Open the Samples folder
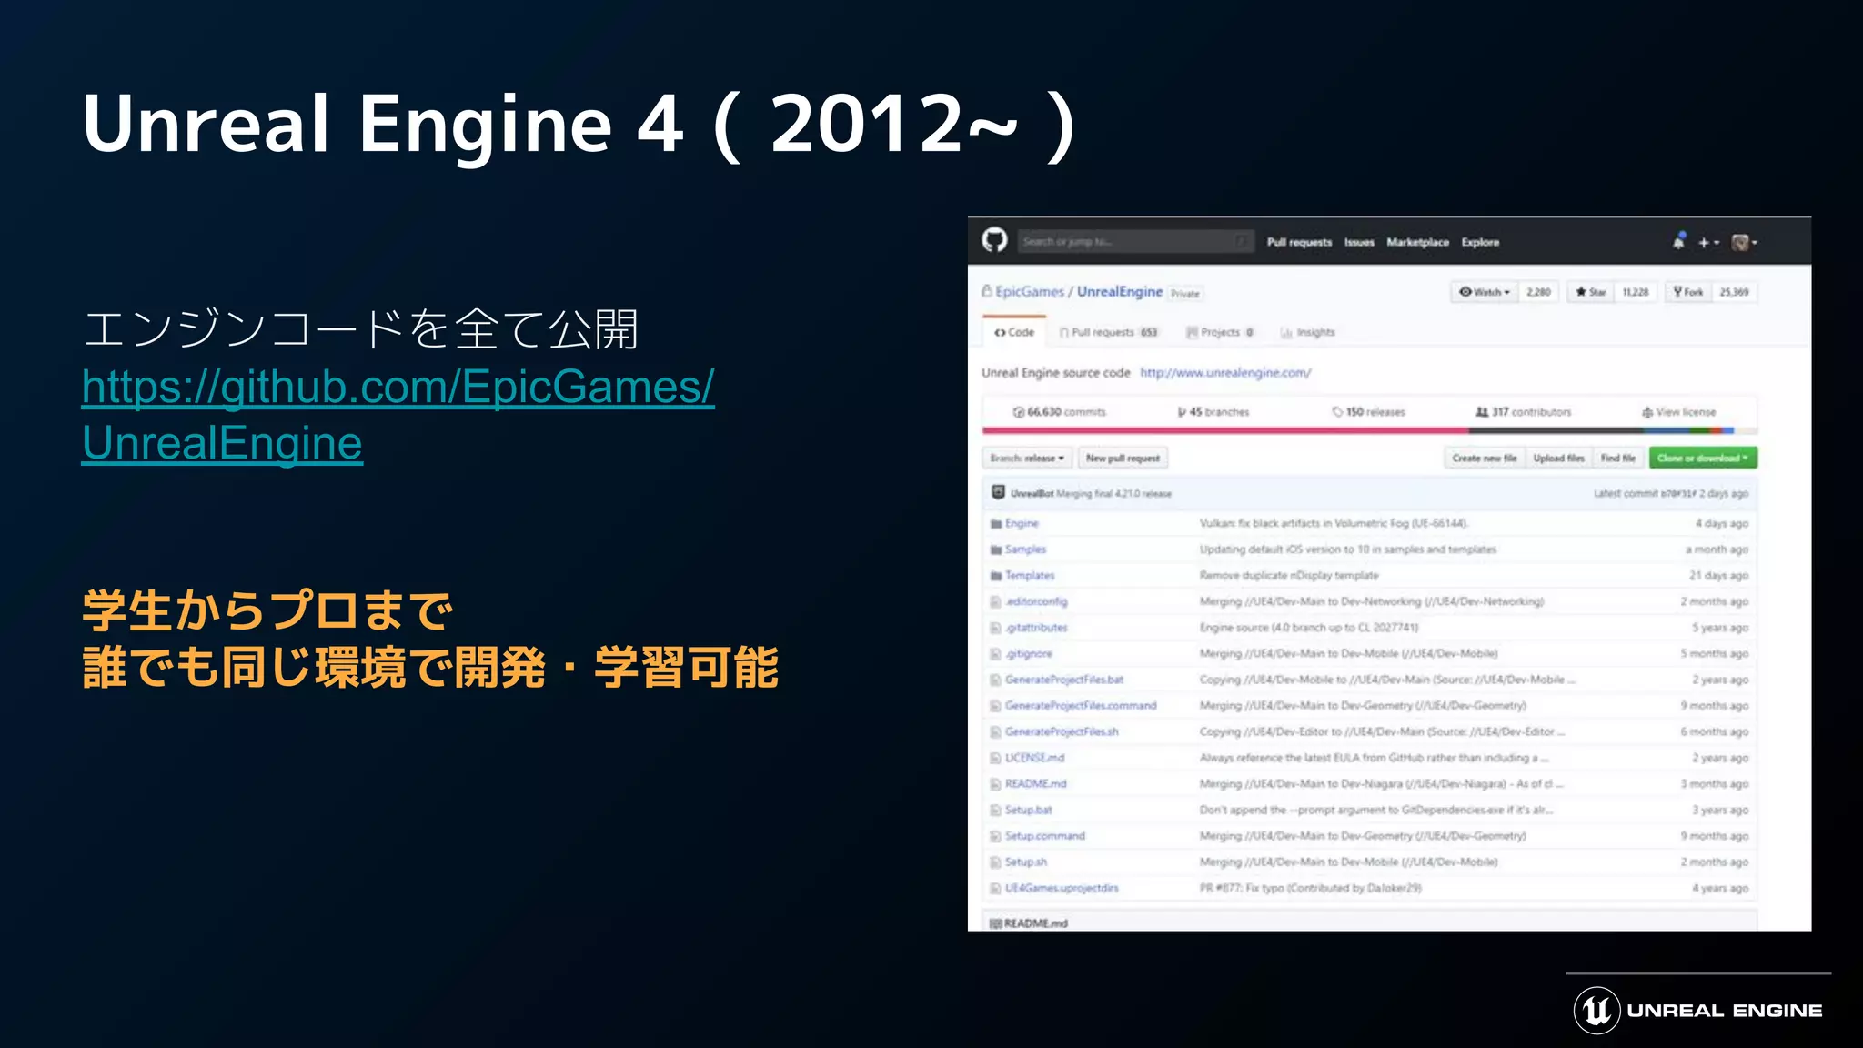The height and width of the screenshot is (1048, 1863). click(1025, 549)
